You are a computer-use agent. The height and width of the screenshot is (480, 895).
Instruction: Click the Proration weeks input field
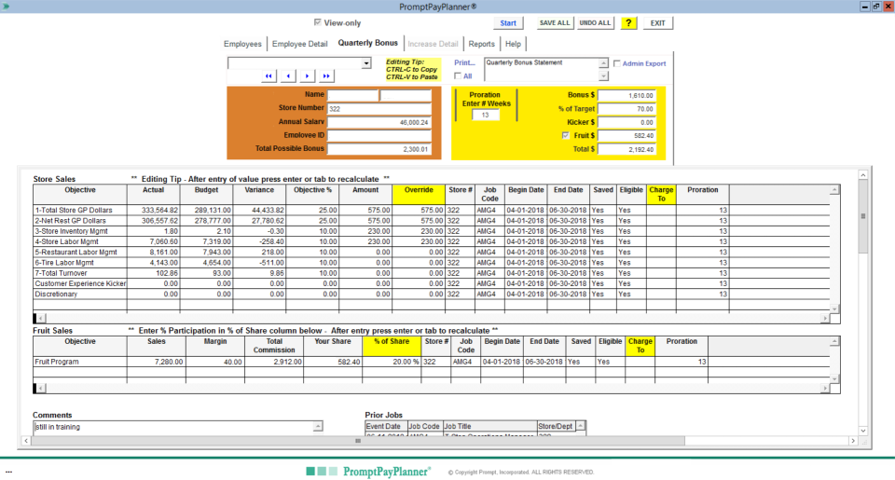pos(485,116)
